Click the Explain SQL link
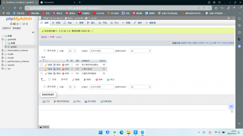This screenshot has width=243, height=136. (205, 43)
